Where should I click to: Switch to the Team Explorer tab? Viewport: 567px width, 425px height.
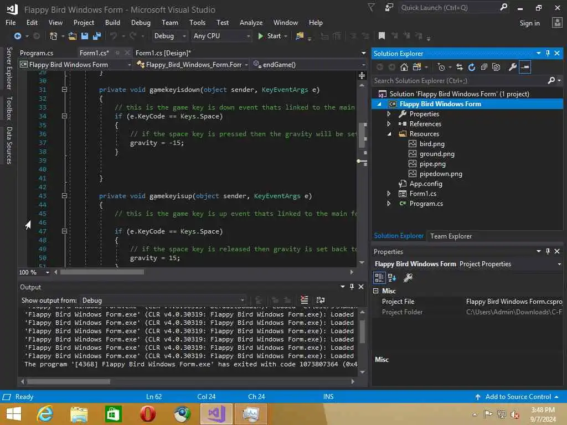451,236
